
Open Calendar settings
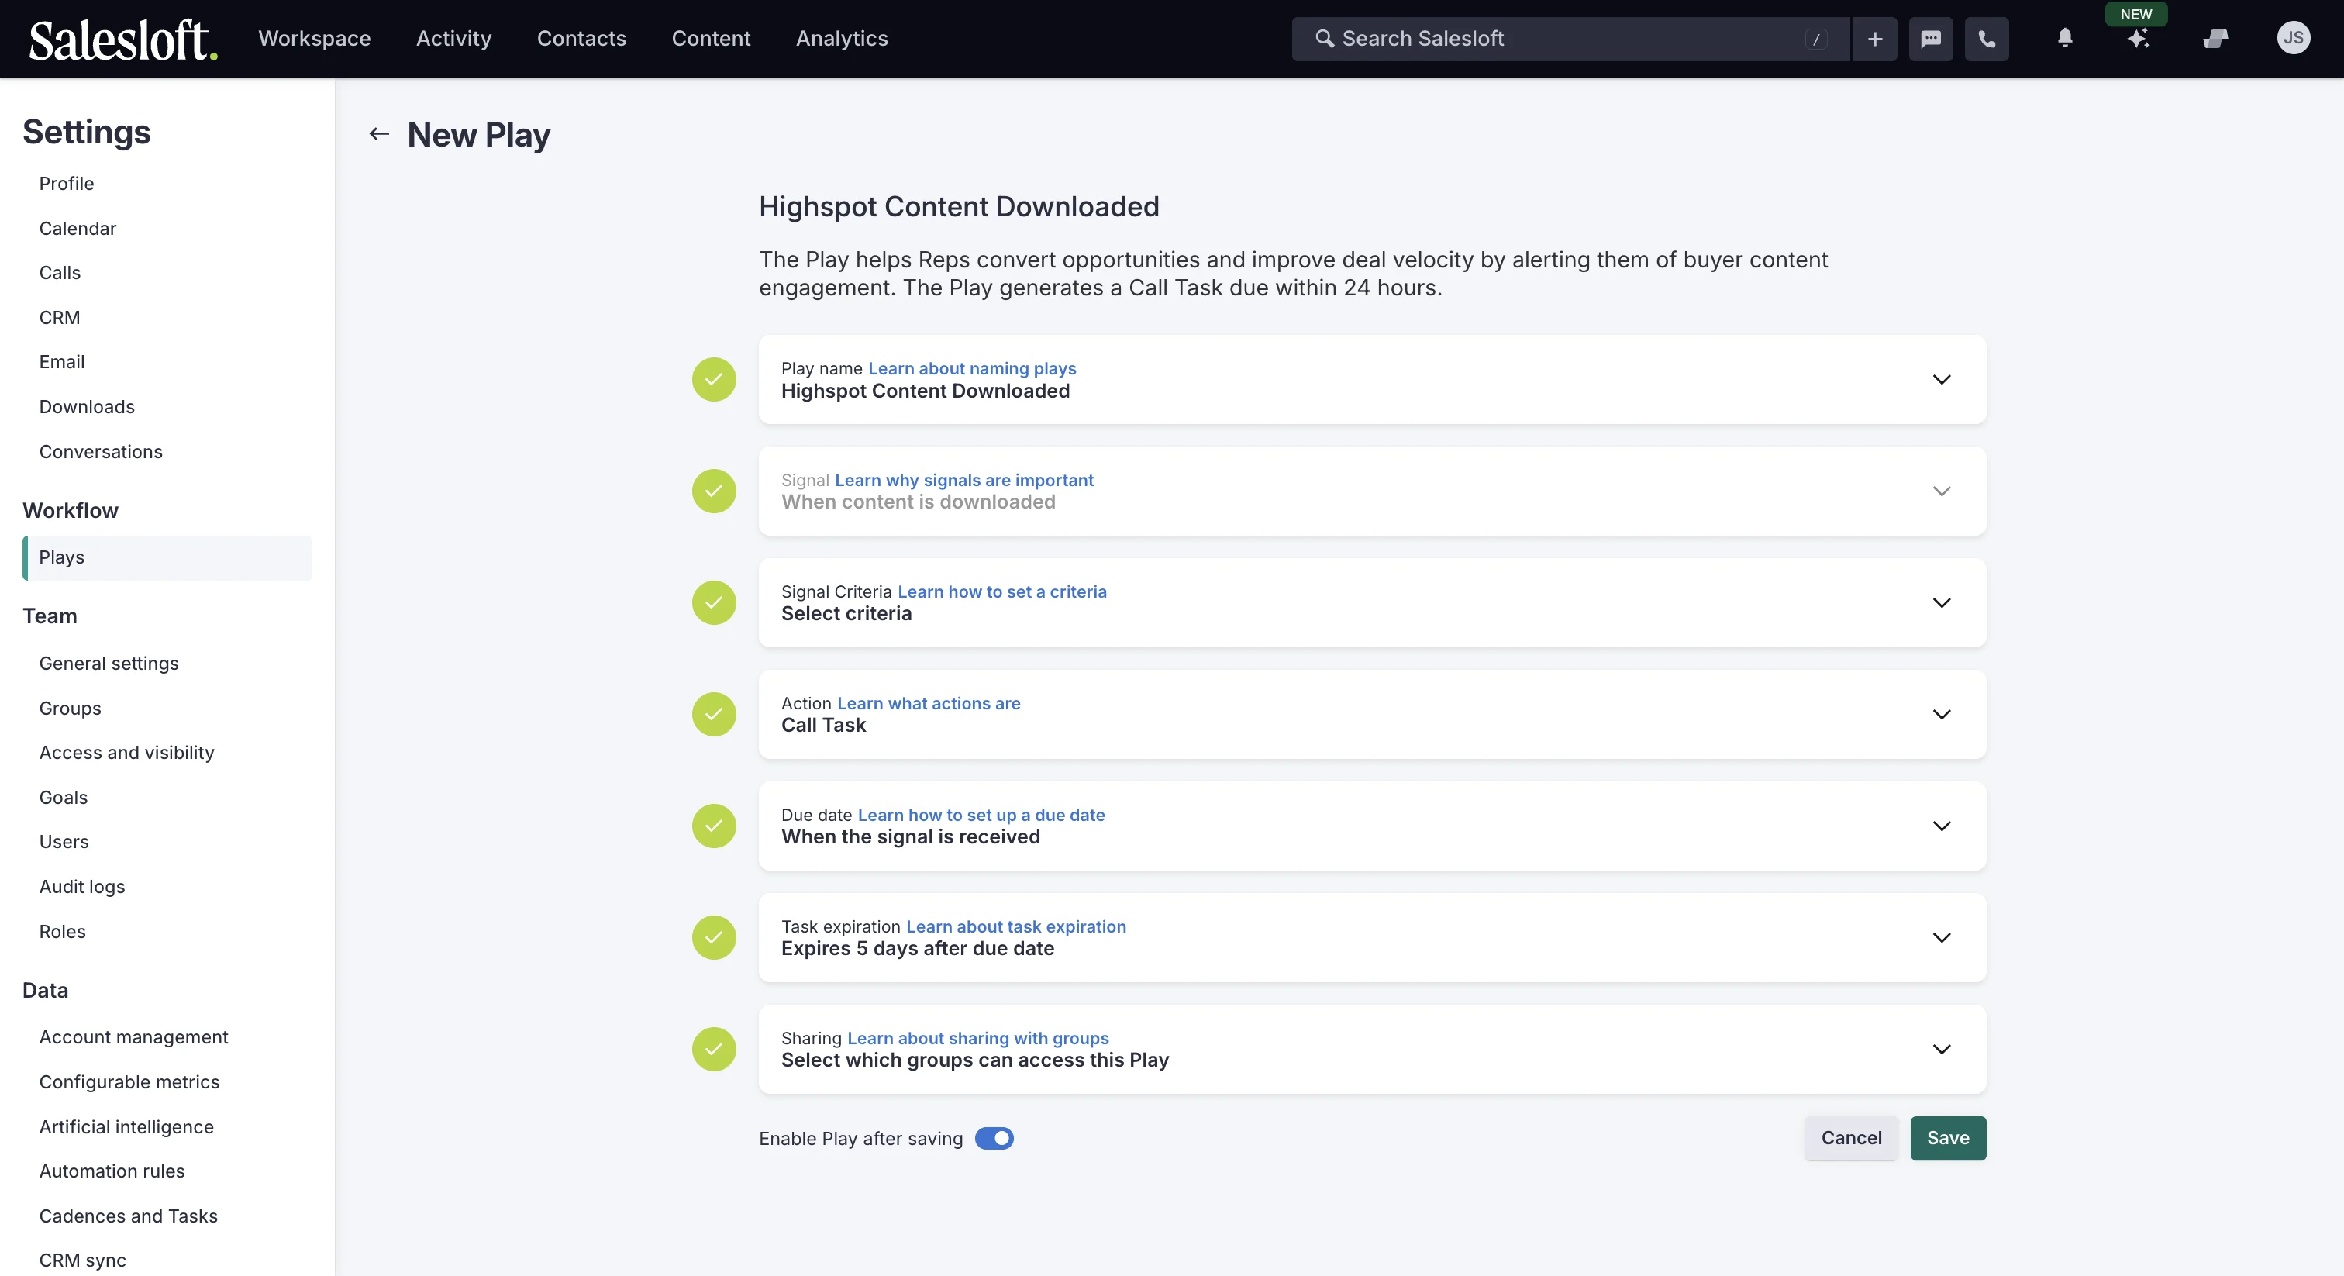coord(78,229)
